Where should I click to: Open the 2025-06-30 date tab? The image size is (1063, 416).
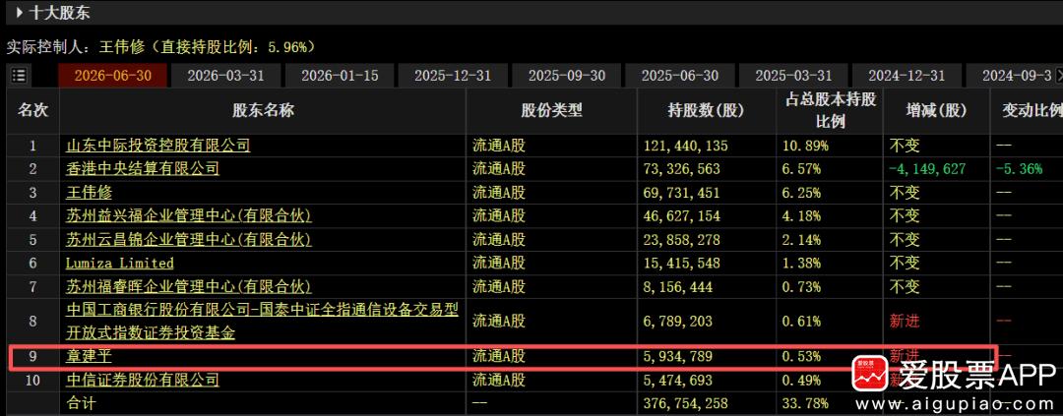[680, 75]
